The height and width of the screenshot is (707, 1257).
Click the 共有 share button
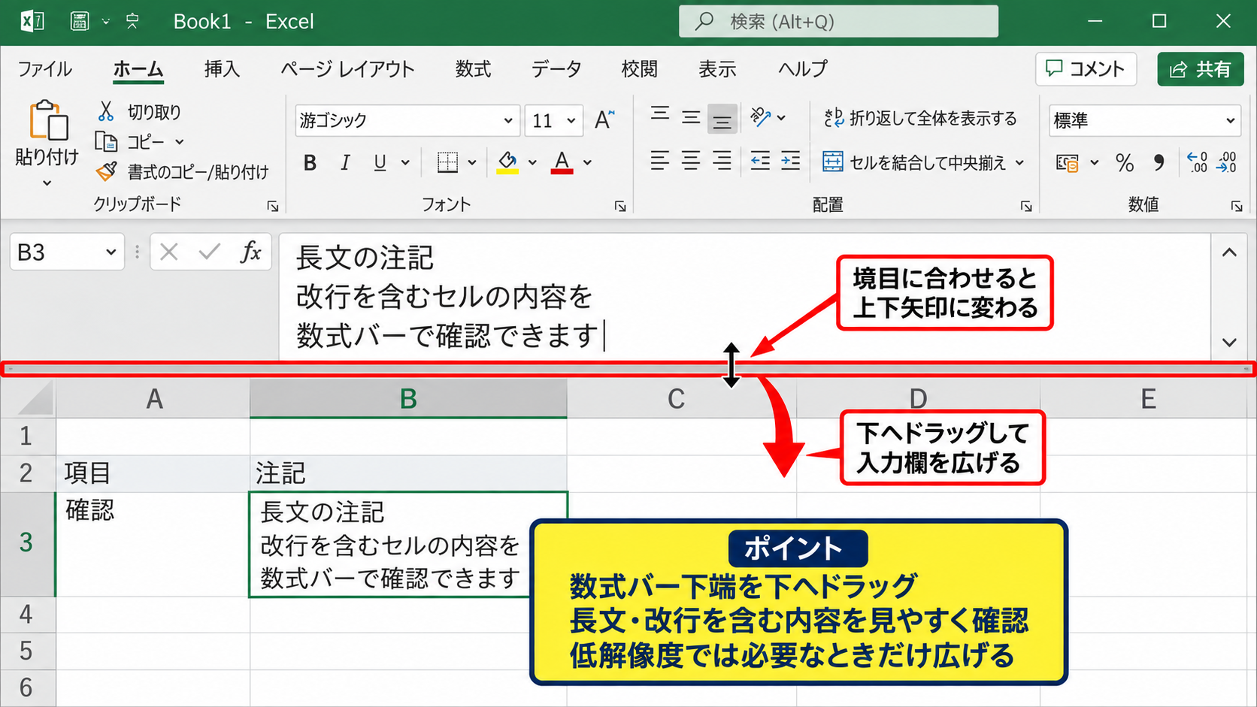click(1200, 69)
